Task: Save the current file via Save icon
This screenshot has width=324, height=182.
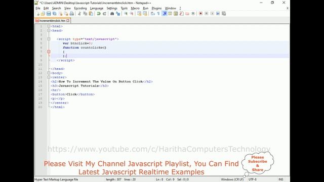Action: click(x=49, y=14)
